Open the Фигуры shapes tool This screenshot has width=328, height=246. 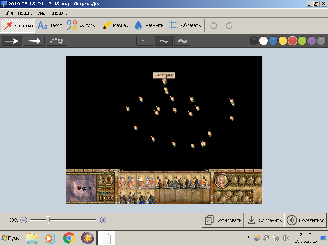[x=81, y=26]
